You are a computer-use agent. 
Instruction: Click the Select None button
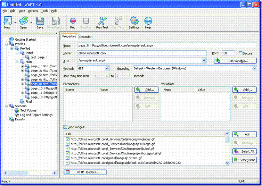244,160
